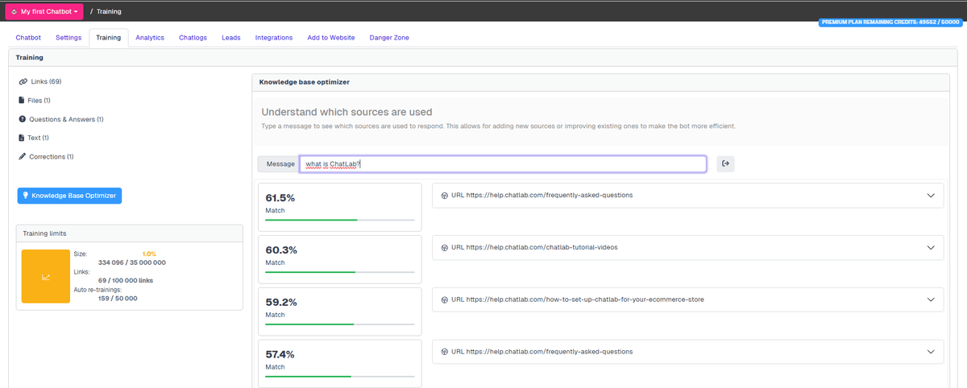Viewport: 967px width, 388px height.
Task: Click the premium plan remaining credits badge
Action: pyautogui.click(x=891, y=23)
